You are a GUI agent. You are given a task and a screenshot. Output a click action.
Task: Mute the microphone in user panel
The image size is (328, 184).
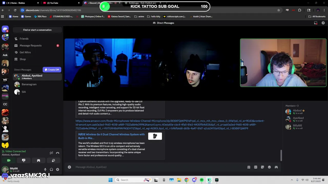45,169
